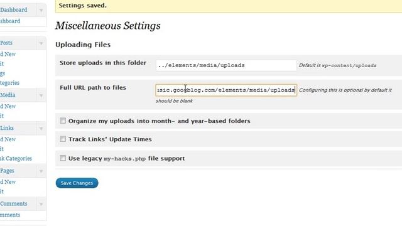The image size is (402, 226).
Task: Open the Posts menu heading
Action: pyautogui.click(x=6, y=43)
